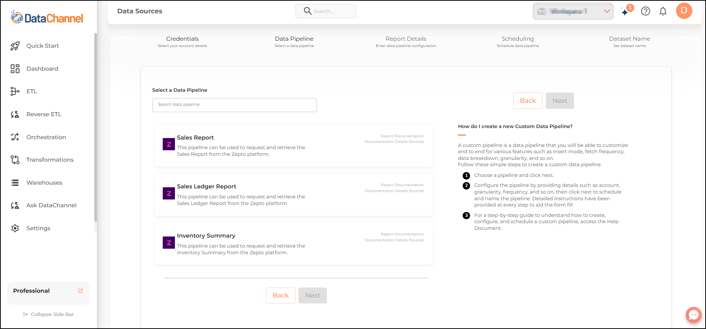Open Orchestration in sidebar
Image resolution: width=706 pixels, height=329 pixels.
point(46,137)
